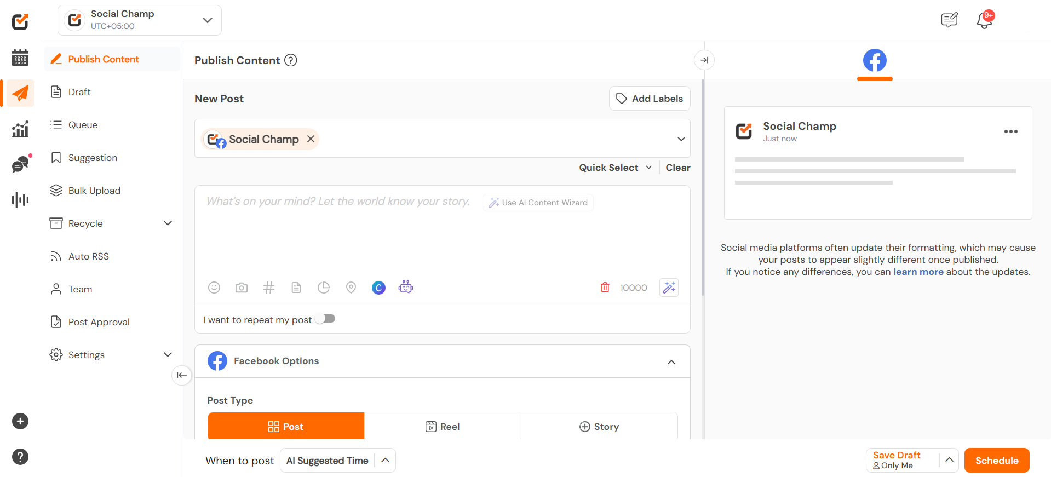Click the magic wand AI button
Viewport: 1051px width, 477px height.
click(669, 288)
